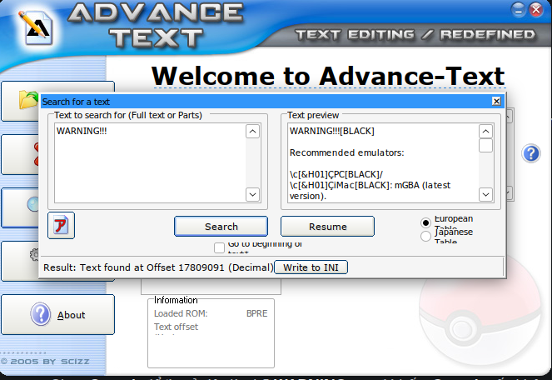Click Write to INI button
This screenshot has height=380, width=552.
pos(311,267)
